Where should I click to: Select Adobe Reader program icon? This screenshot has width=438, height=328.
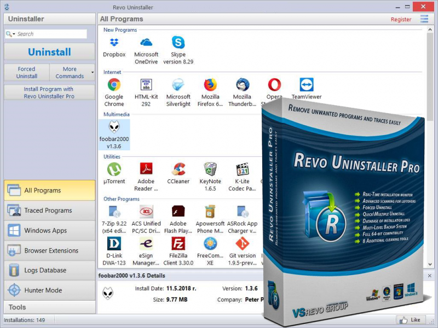point(146,169)
